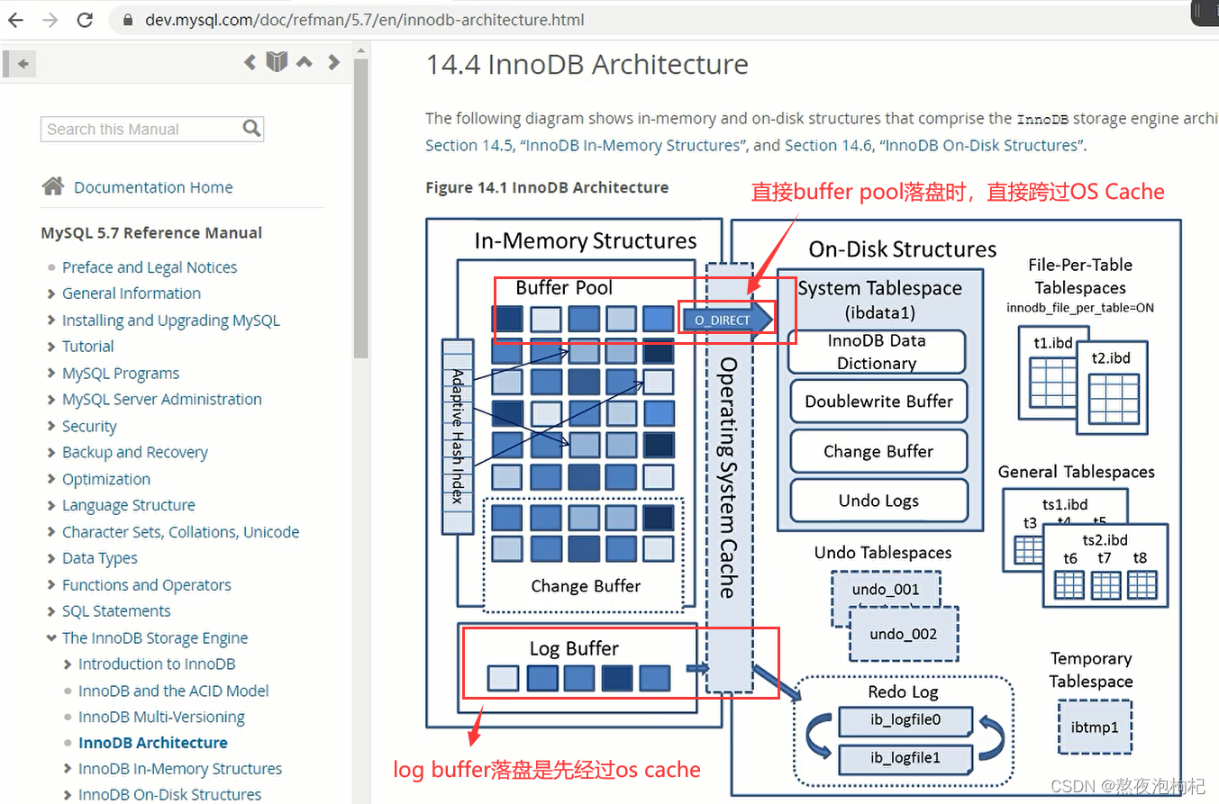Open Functions and Operators section
This screenshot has height=804, width=1219.
point(146,585)
